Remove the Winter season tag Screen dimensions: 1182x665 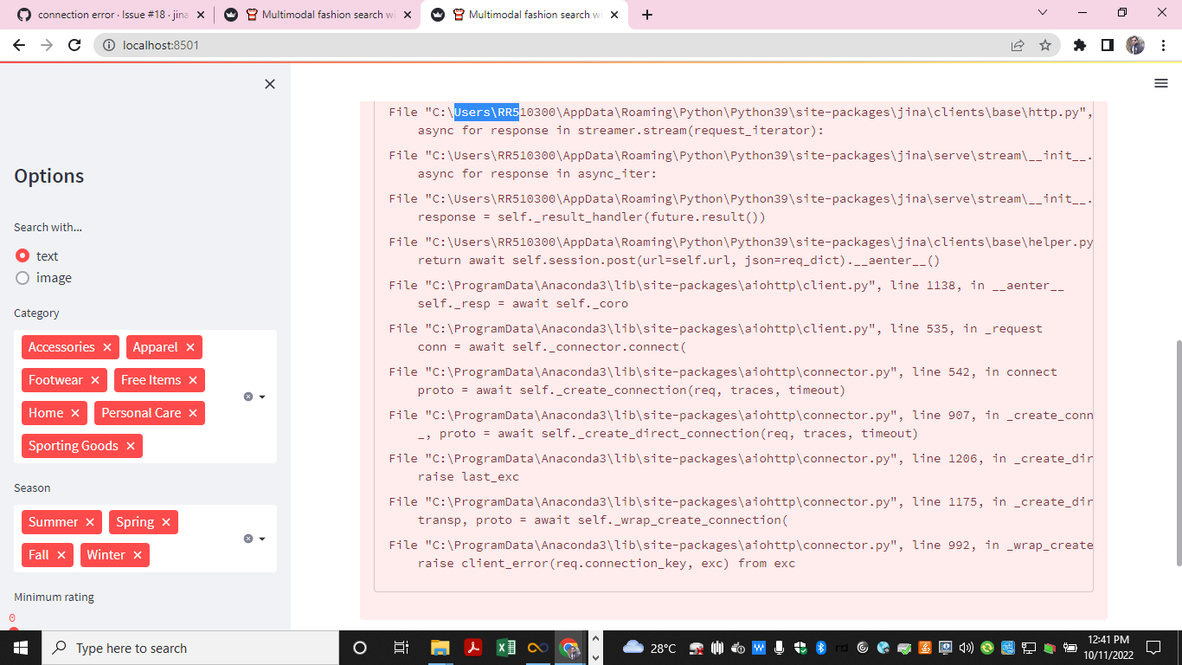pos(138,555)
